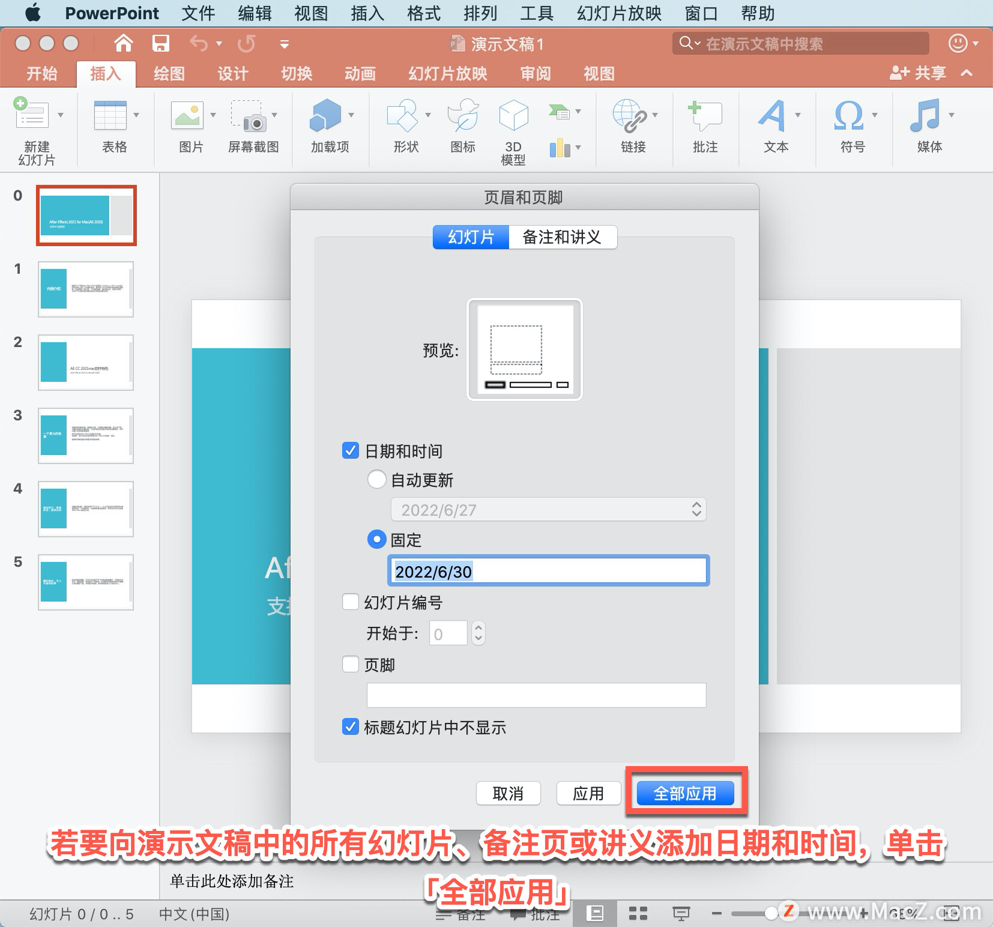Switch to Normal view icon in status bar

pos(594,913)
